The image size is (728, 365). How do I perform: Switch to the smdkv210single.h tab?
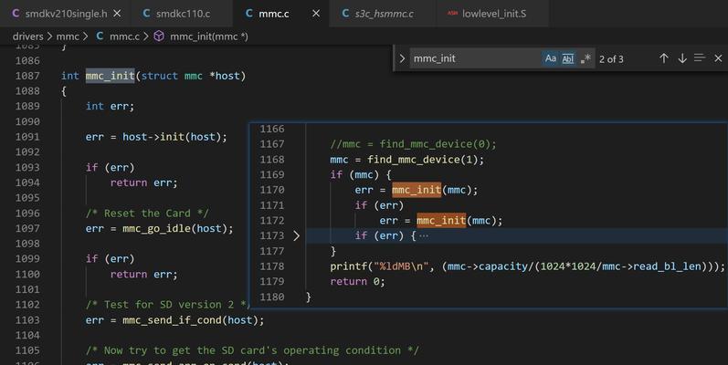pos(66,14)
